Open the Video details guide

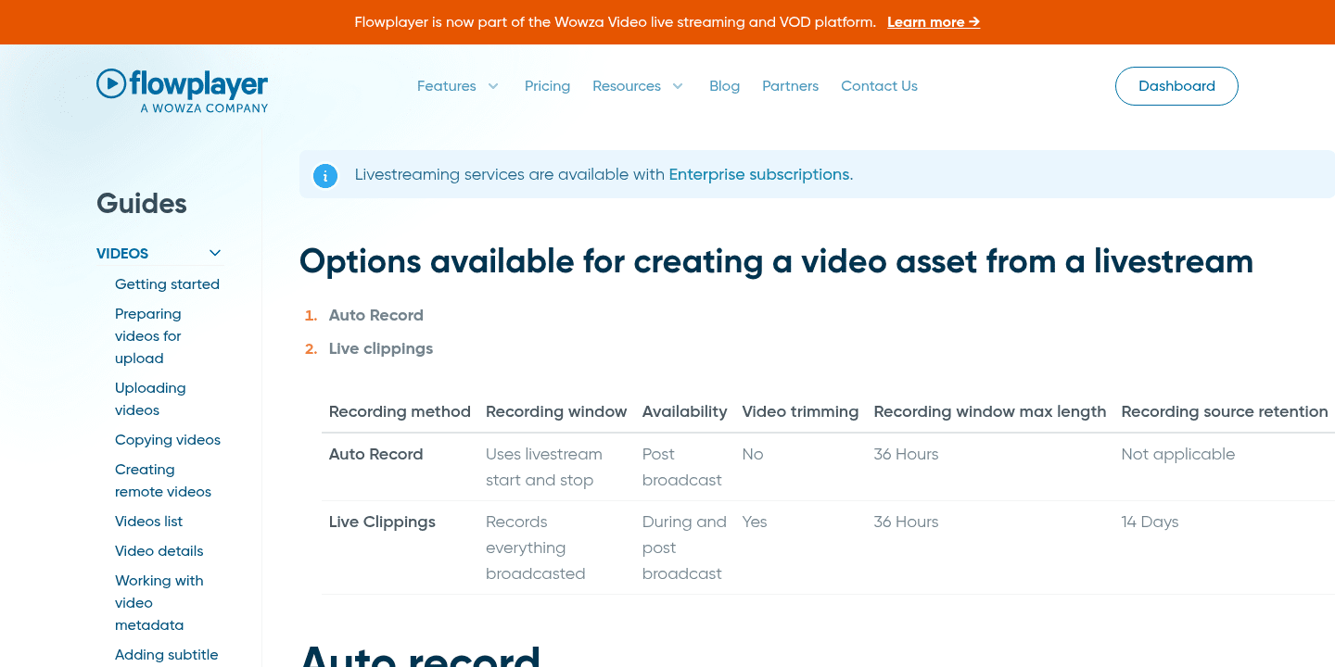point(159,551)
